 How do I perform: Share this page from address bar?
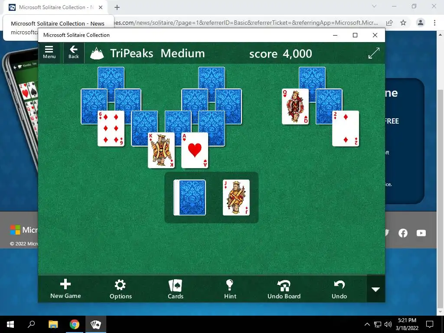pyautogui.click(x=389, y=23)
